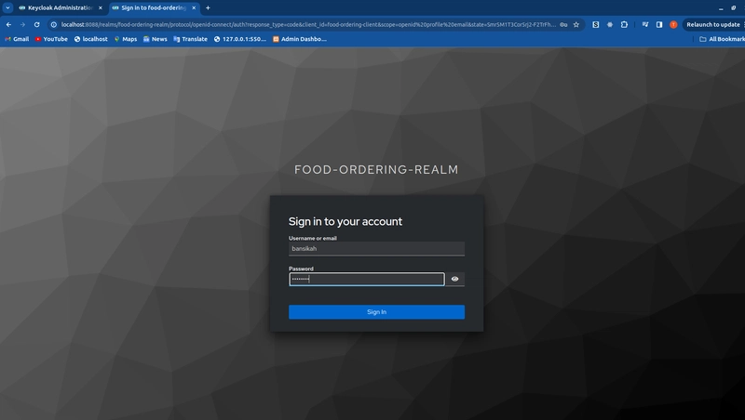
Task: Open the Translate bookmark
Action: coord(191,39)
